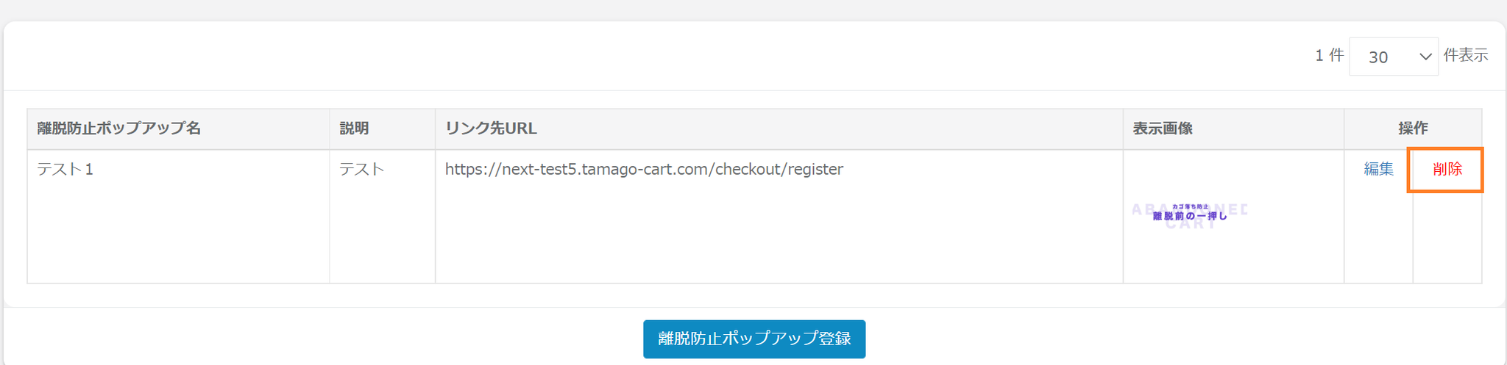The width and height of the screenshot is (1507, 365).
Task: Click the テスト description cell
Action: pyautogui.click(x=361, y=169)
